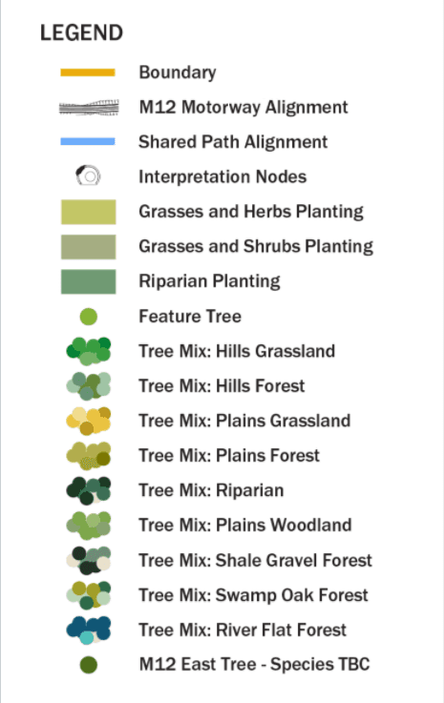Select the Shale Gravel Forest tree icon
The width and height of the screenshot is (444, 703).
[x=89, y=561]
